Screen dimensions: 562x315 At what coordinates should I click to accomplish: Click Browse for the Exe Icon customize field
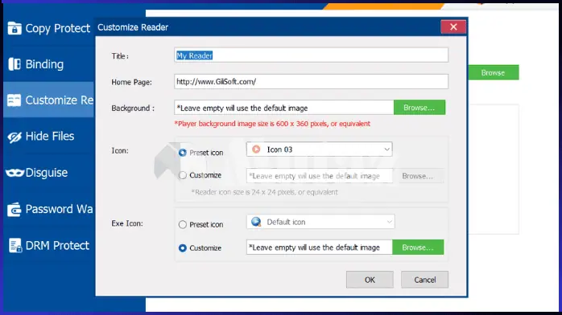click(x=418, y=247)
